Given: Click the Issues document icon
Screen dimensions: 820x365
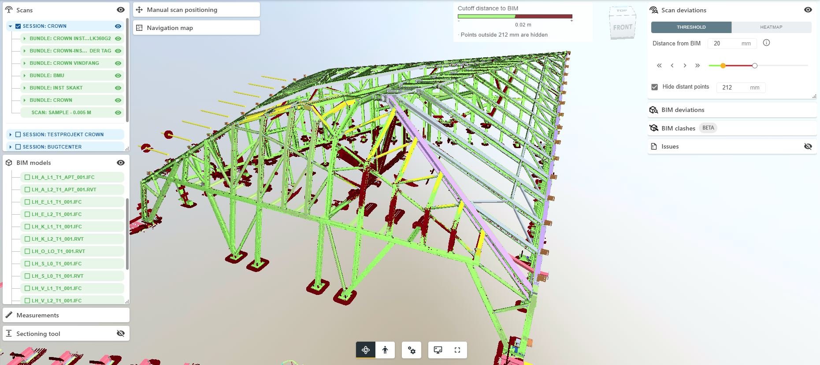Looking at the screenshot, I should pyautogui.click(x=654, y=146).
